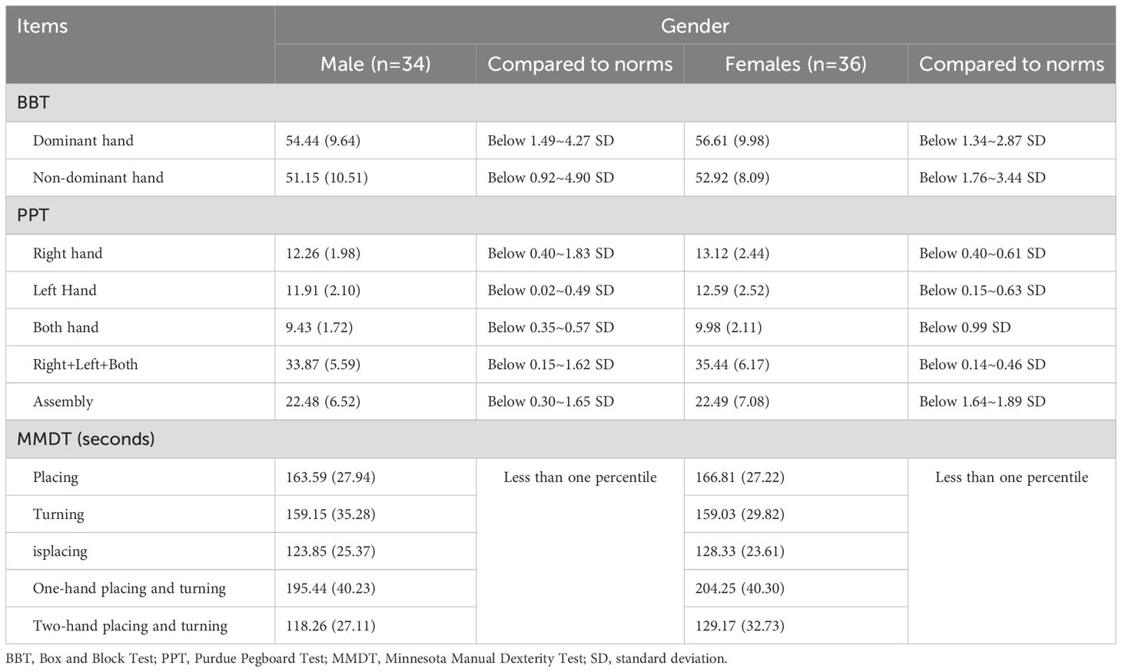The height and width of the screenshot is (672, 1122).
Task: Select the BBT section row
Action: coord(561,102)
